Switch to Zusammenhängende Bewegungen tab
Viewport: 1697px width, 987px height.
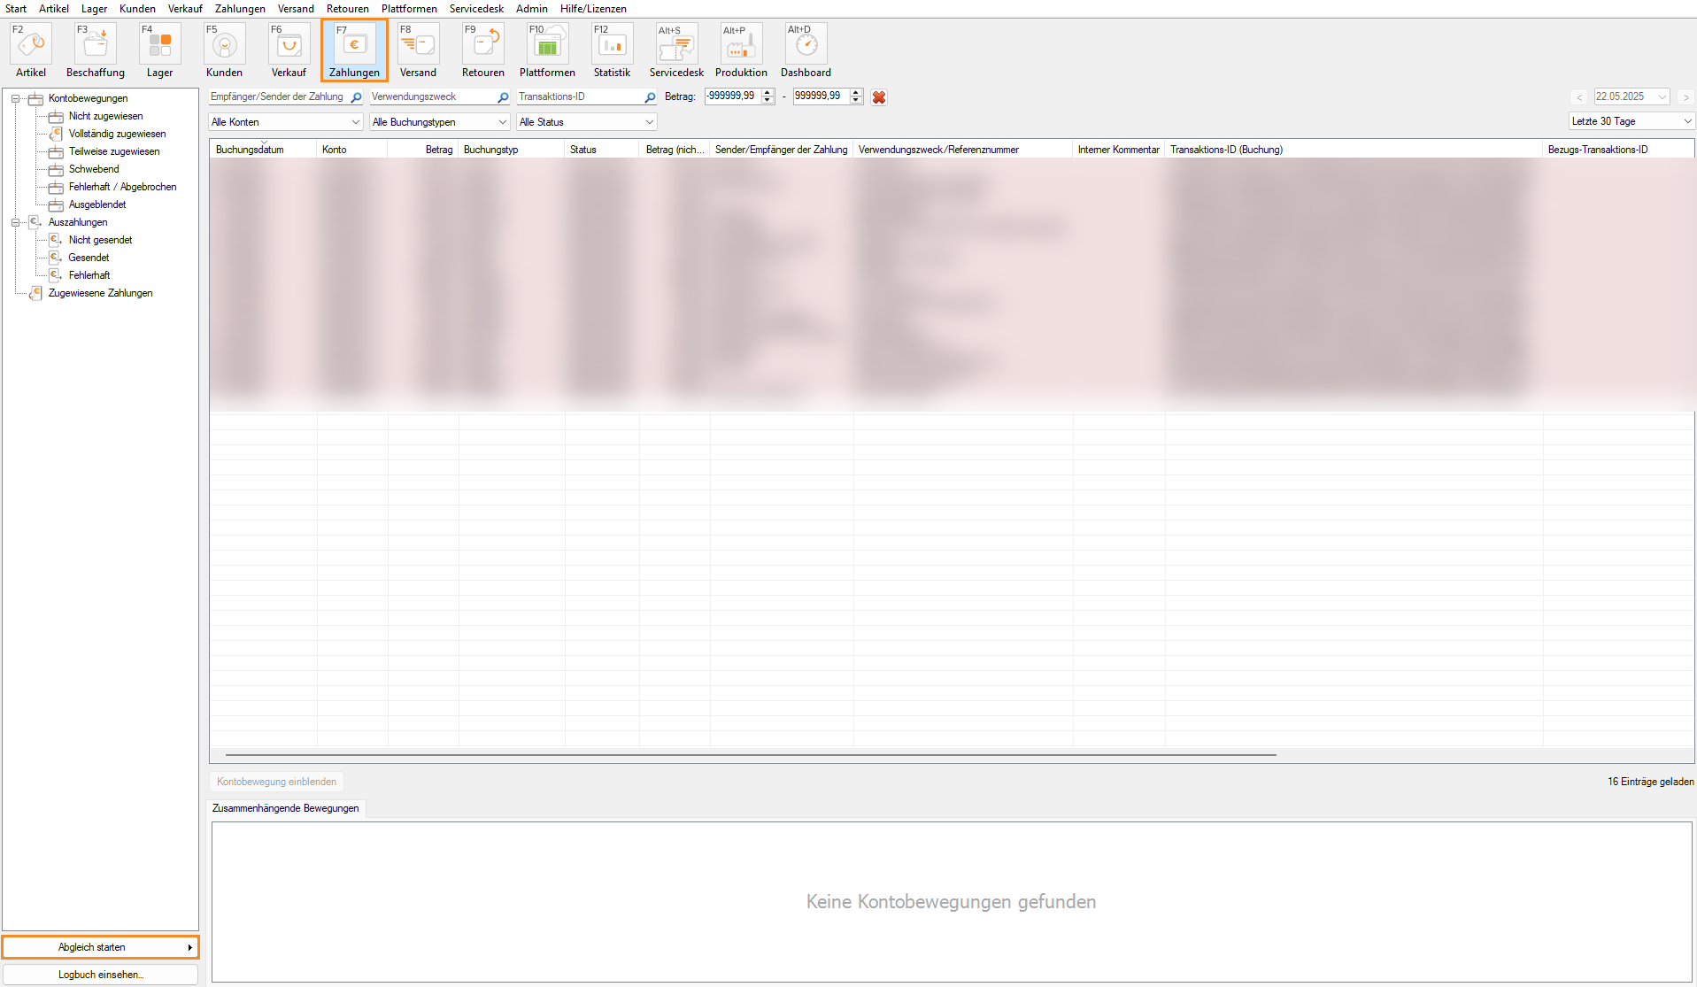coord(286,808)
